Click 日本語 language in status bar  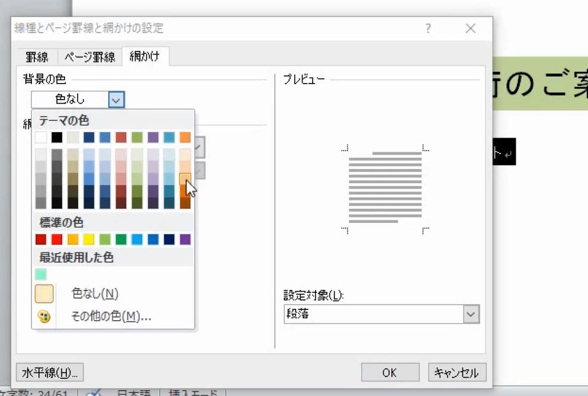[x=133, y=393]
